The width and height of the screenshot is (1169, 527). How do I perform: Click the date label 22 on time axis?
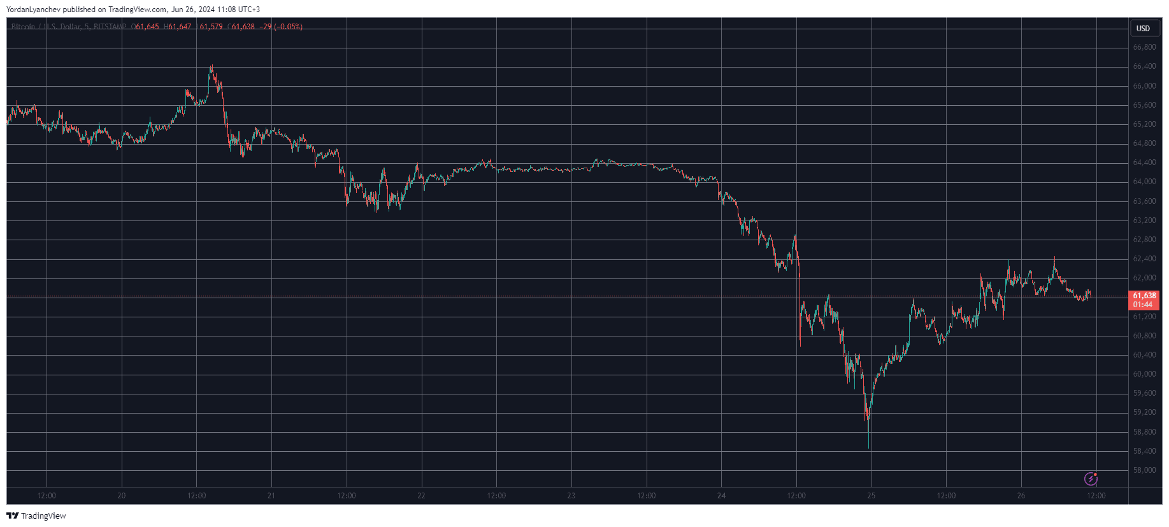click(x=421, y=496)
